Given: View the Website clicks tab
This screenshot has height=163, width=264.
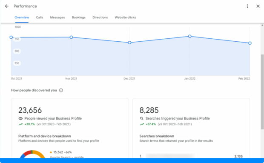Looking at the screenshot, I should tap(125, 17).
